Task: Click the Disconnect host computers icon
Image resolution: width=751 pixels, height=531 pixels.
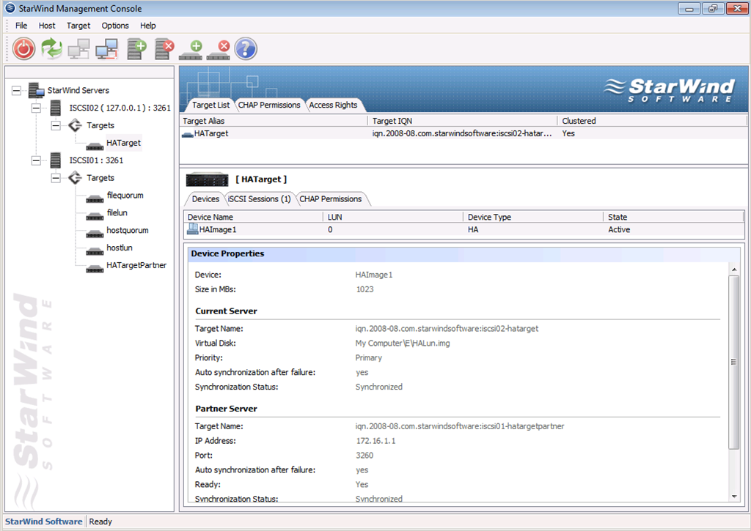Action: [107, 49]
